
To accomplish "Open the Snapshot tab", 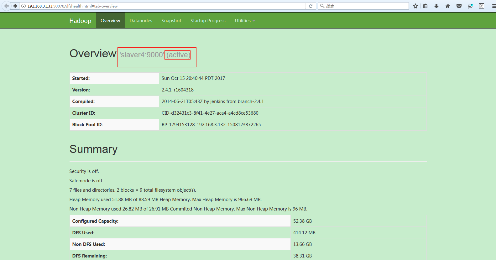I will point(171,21).
